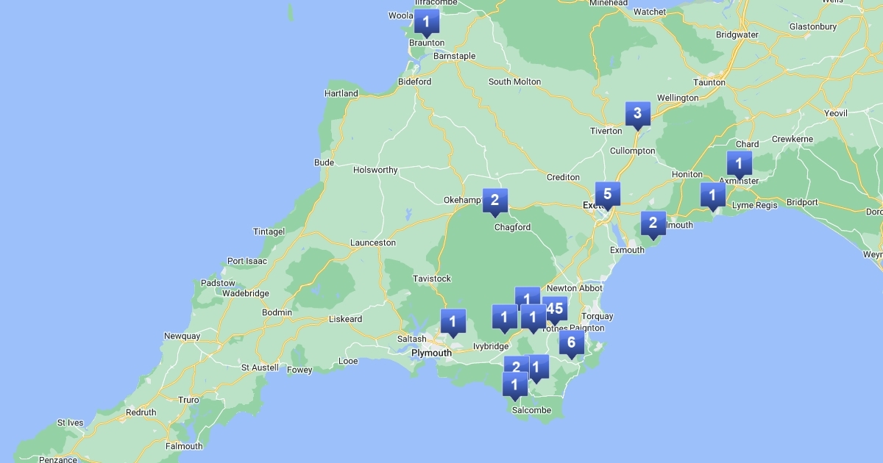
Task: Click the Bude label on the coast
Action: tap(324, 162)
